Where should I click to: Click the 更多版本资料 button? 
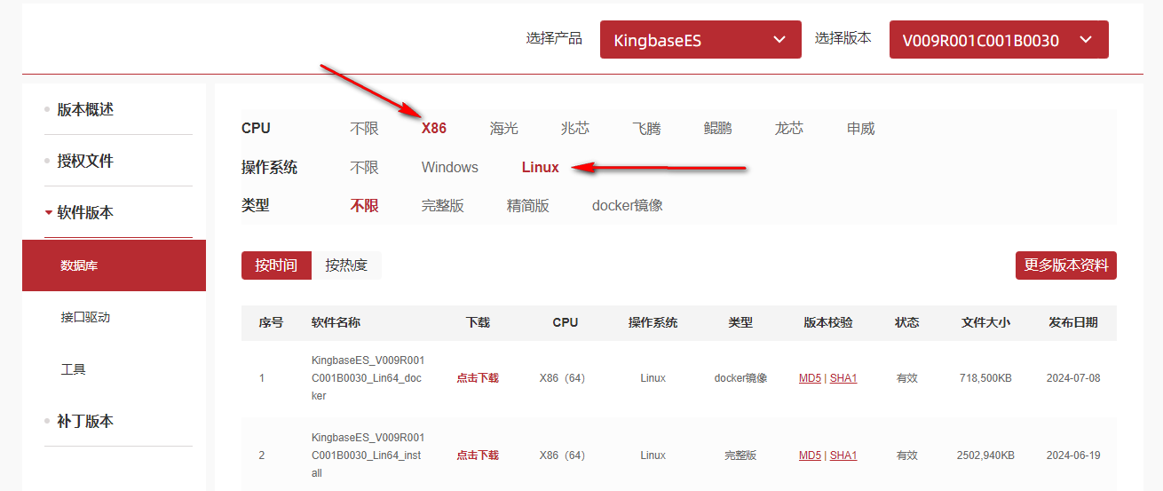1065,265
